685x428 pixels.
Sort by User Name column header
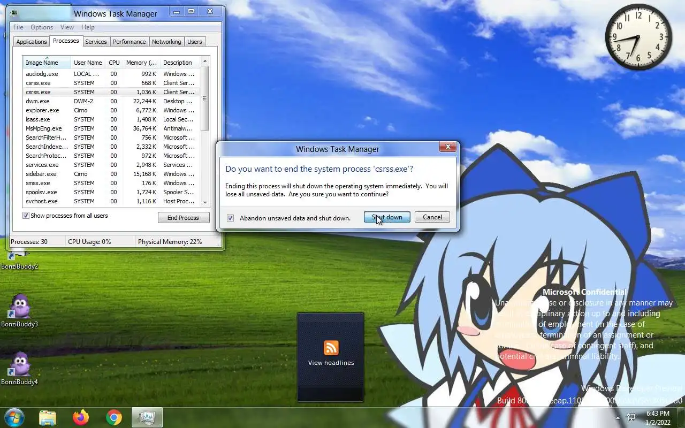[88, 63]
